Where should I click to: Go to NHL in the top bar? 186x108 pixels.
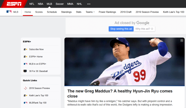(79, 4)
